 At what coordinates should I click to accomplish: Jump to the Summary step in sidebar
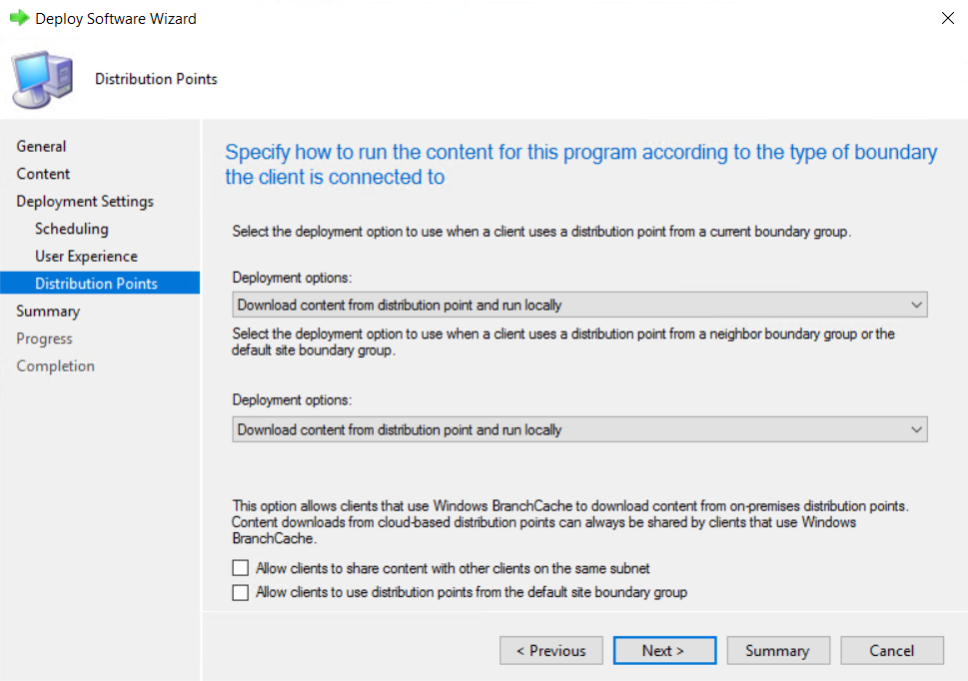pos(48,311)
